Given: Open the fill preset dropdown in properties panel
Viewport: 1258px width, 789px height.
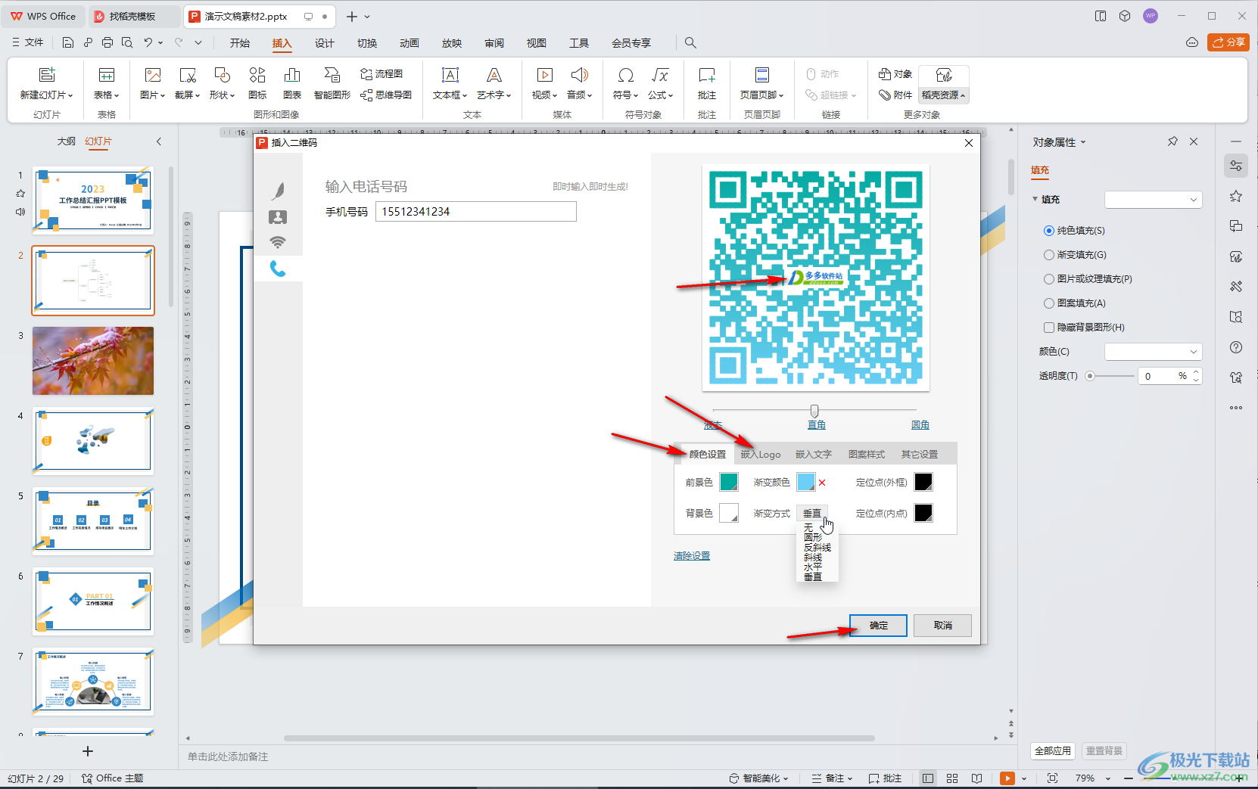Looking at the screenshot, I should click(x=1154, y=200).
